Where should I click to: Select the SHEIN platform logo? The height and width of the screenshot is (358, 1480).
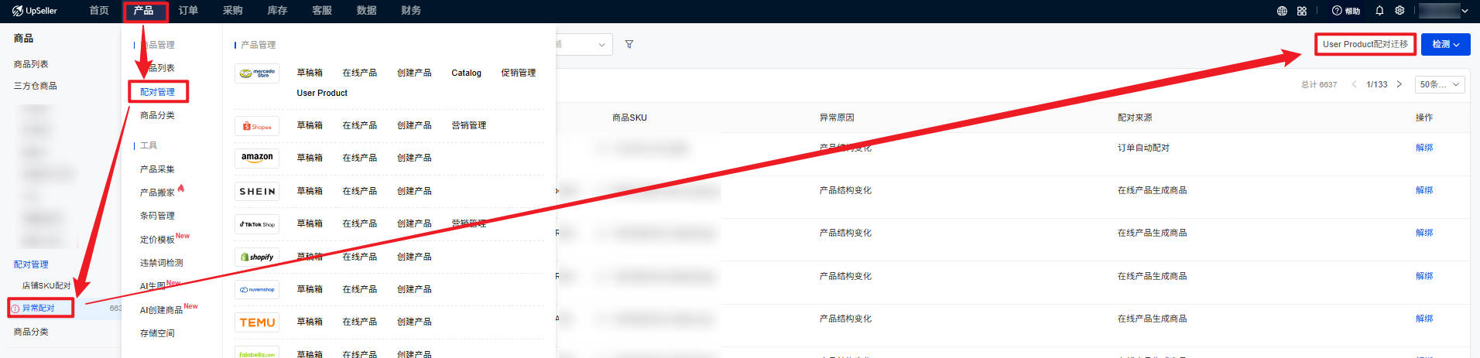pyautogui.click(x=257, y=191)
